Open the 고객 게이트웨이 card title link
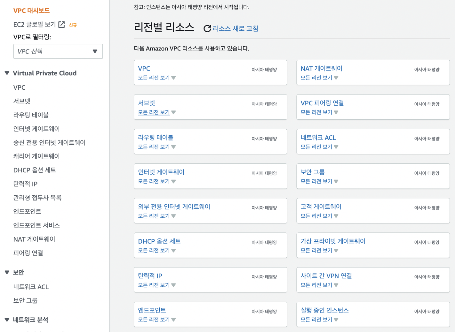 [x=321, y=207]
